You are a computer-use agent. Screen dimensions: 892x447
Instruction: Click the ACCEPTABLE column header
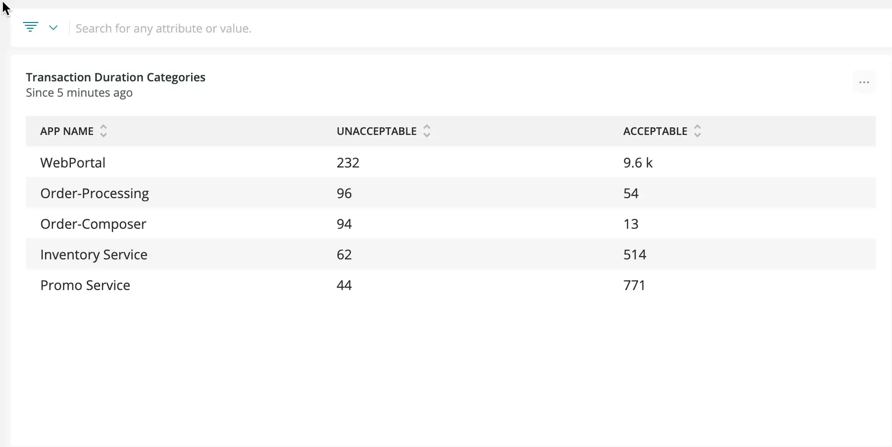[655, 131]
